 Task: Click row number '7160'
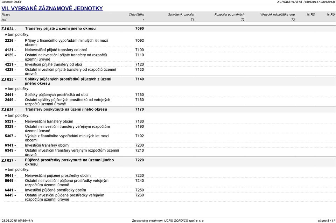tap(140, 100)
